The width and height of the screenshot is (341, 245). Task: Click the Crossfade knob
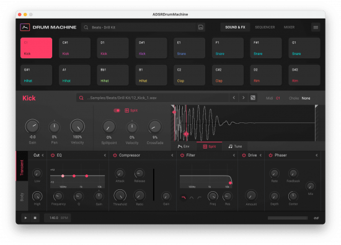(154, 127)
